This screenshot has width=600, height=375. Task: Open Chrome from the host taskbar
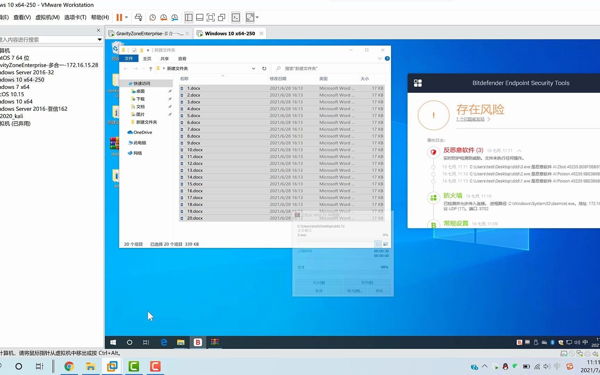point(69,366)
